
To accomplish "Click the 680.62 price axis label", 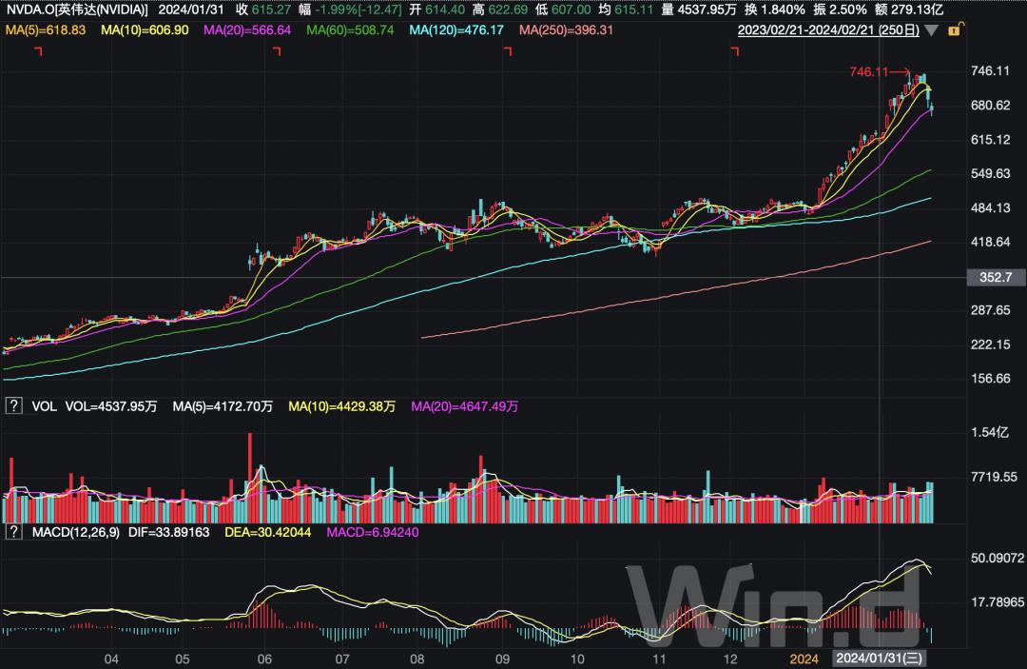I will [x=990, y=105].
